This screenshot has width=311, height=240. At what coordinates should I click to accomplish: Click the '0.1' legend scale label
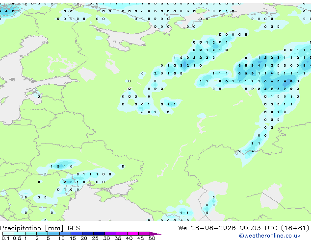[5, 238]
